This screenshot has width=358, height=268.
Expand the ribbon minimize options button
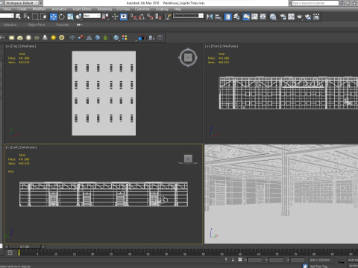[x=80, y=25]
